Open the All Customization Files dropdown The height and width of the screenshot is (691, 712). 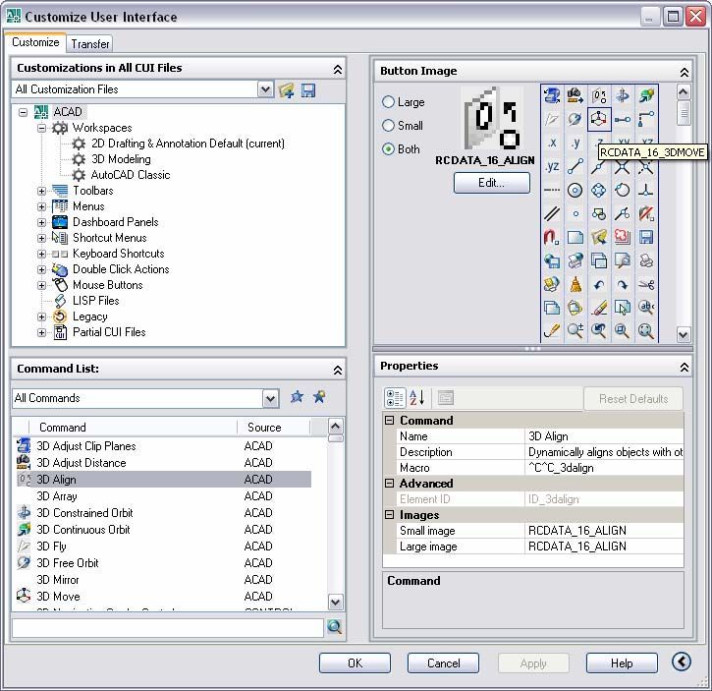[265, 89]
